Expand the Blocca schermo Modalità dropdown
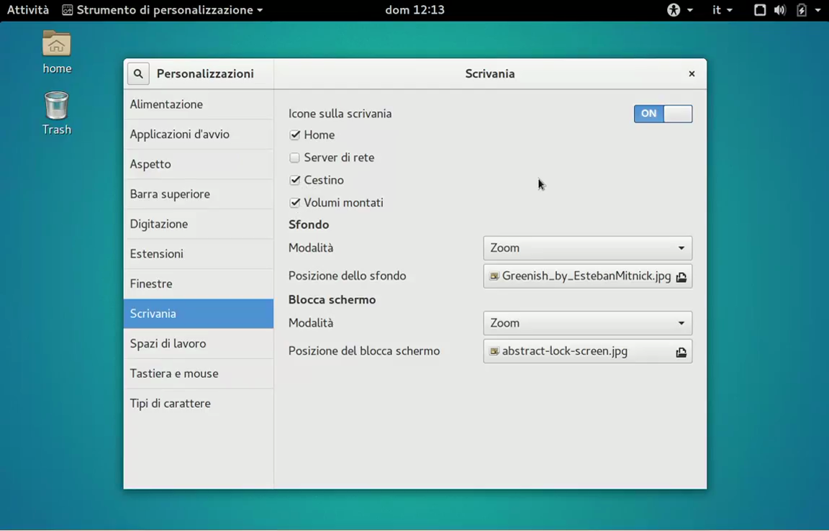Viewport: 829px width, 531px height. tap(587, 323)
